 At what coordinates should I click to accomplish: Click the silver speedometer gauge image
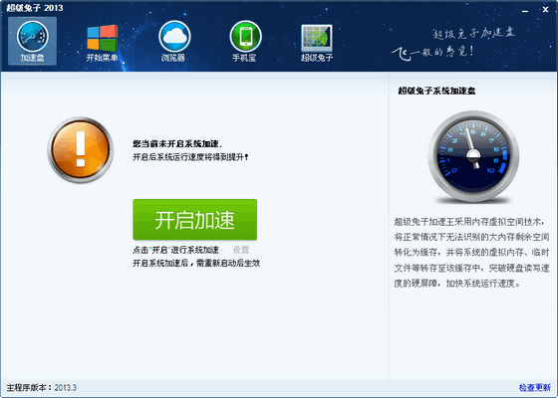click(473, 156)
